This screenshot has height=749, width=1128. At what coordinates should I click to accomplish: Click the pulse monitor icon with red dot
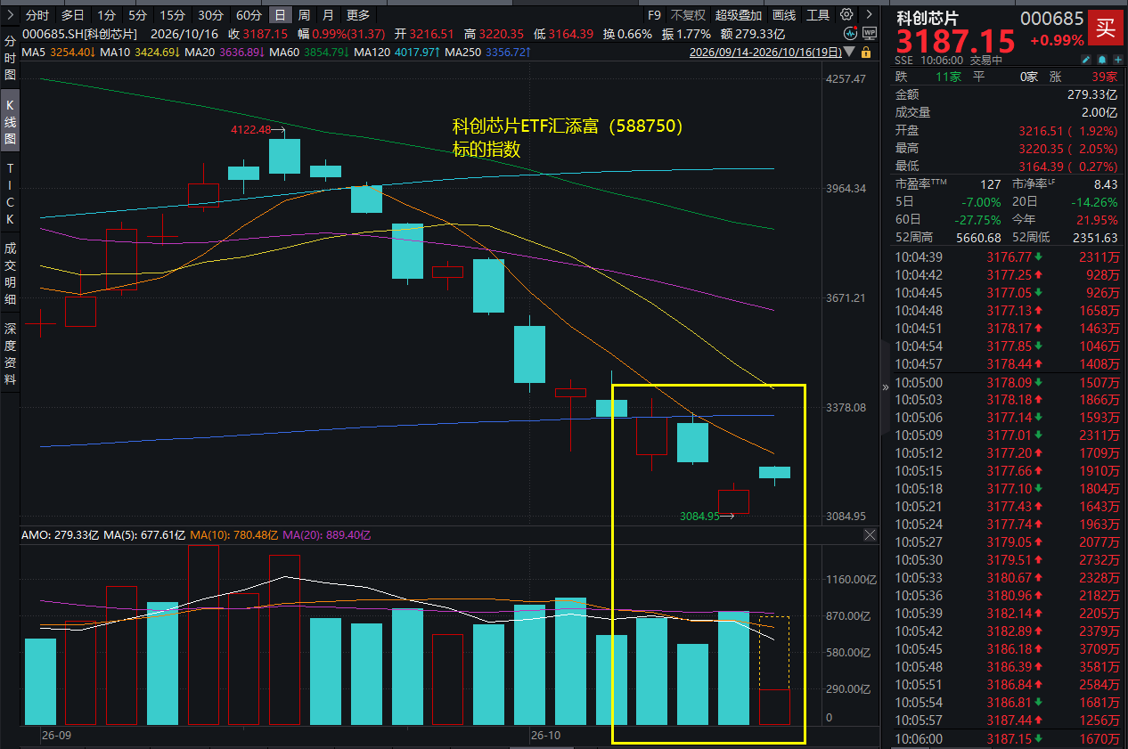point(851,33)
